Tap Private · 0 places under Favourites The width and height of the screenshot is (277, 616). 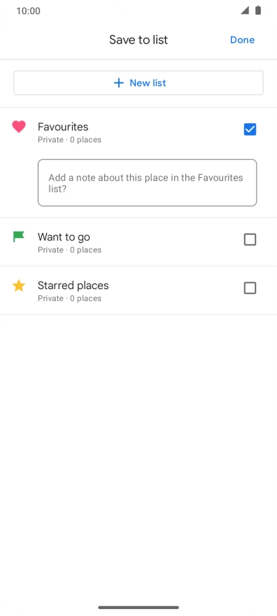tap(69, 139)
